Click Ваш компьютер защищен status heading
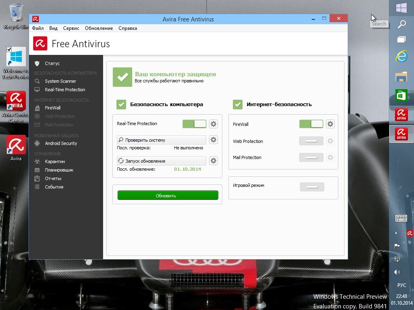Screen dimensions: 414x310 [x=175, y=74]
